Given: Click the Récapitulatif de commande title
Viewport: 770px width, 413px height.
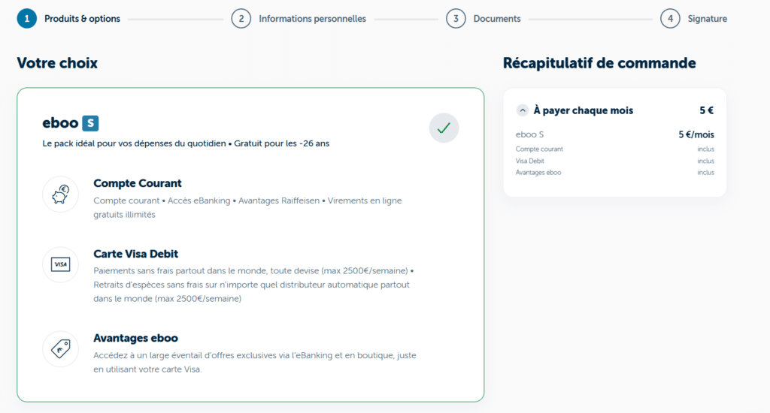Looking at the screenshot, I should [x=599, y=63].
